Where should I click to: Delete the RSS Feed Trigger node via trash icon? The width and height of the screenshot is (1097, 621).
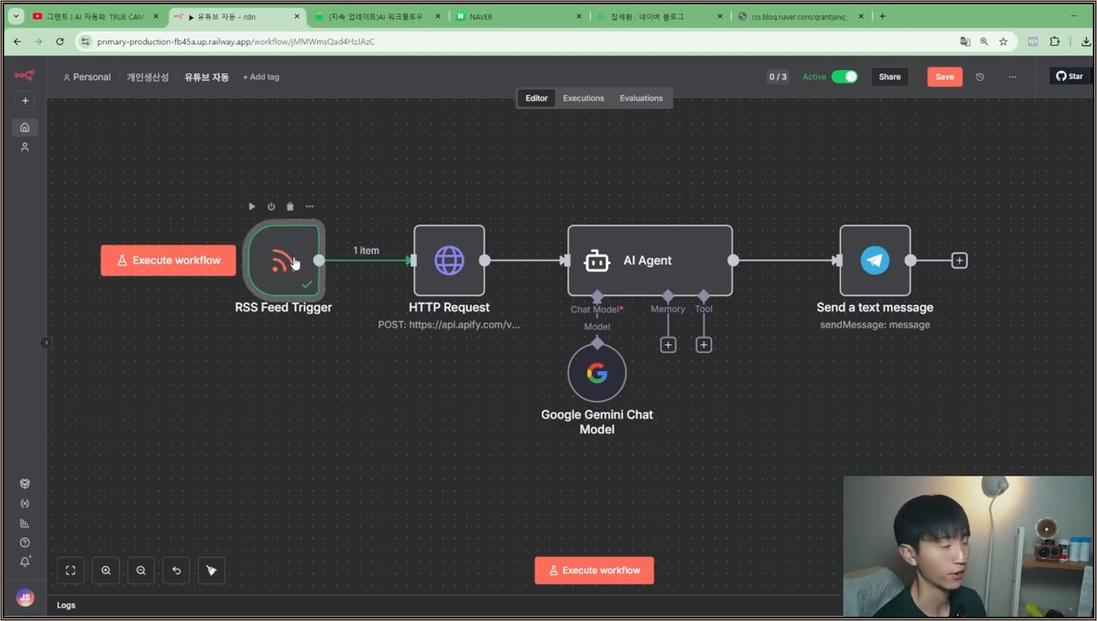click(x=290, y=207)
